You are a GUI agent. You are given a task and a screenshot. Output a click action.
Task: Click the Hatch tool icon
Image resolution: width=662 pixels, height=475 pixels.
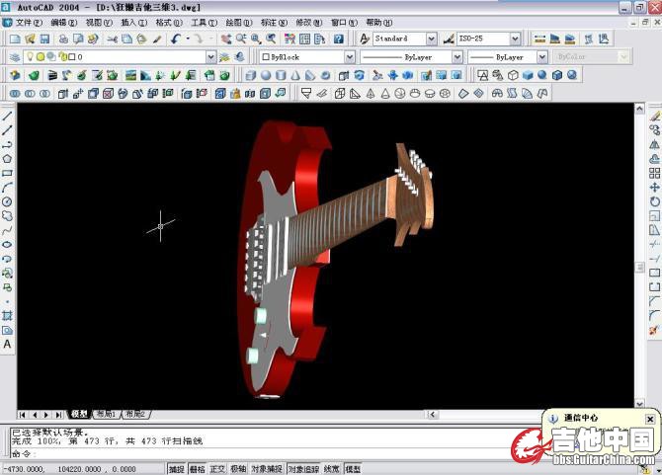point(8,316)
